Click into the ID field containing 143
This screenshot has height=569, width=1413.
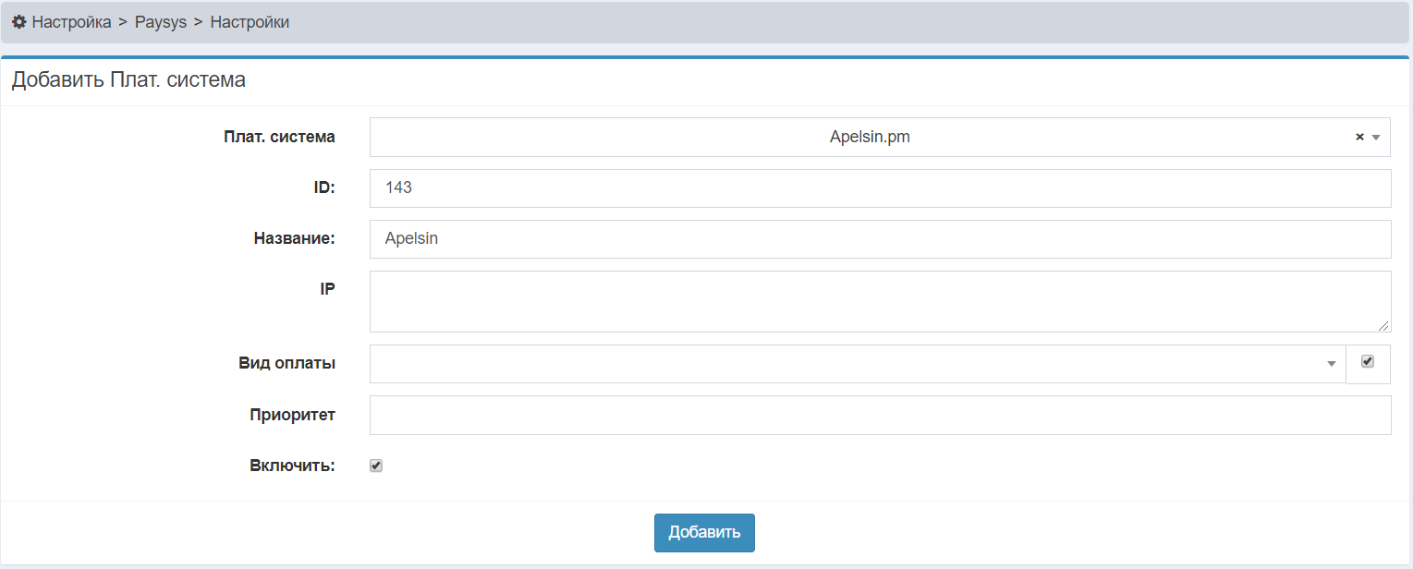tap(879, 188)
